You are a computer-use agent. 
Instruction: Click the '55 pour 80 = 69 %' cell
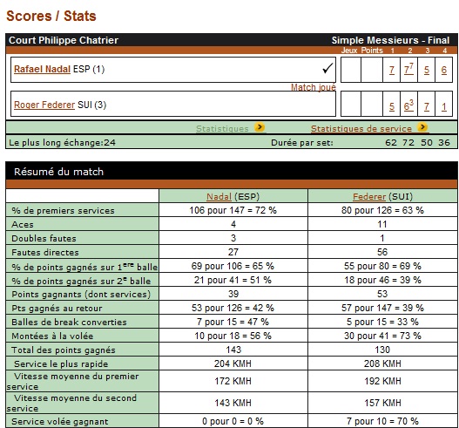tap(382, 266)
